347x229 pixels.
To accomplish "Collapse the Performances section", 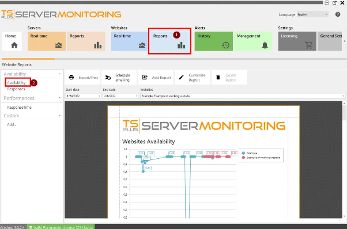I will pyautogui.click(x=59, y=98).
